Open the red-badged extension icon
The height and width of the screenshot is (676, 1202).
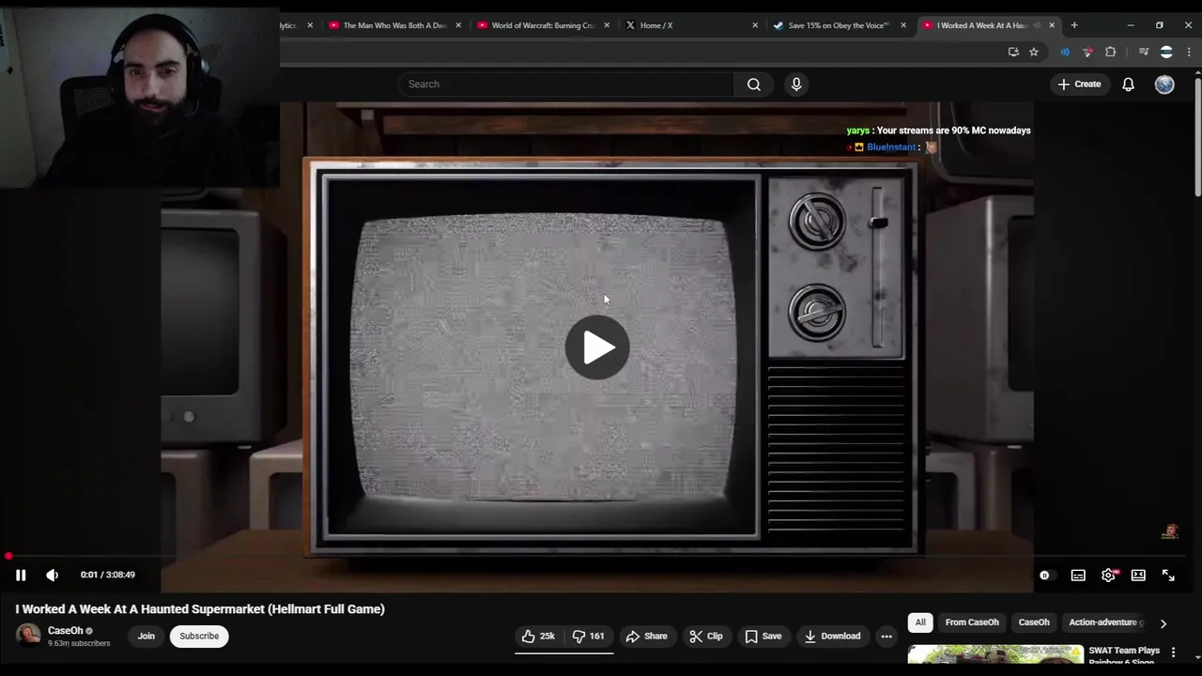(1087, 52)
